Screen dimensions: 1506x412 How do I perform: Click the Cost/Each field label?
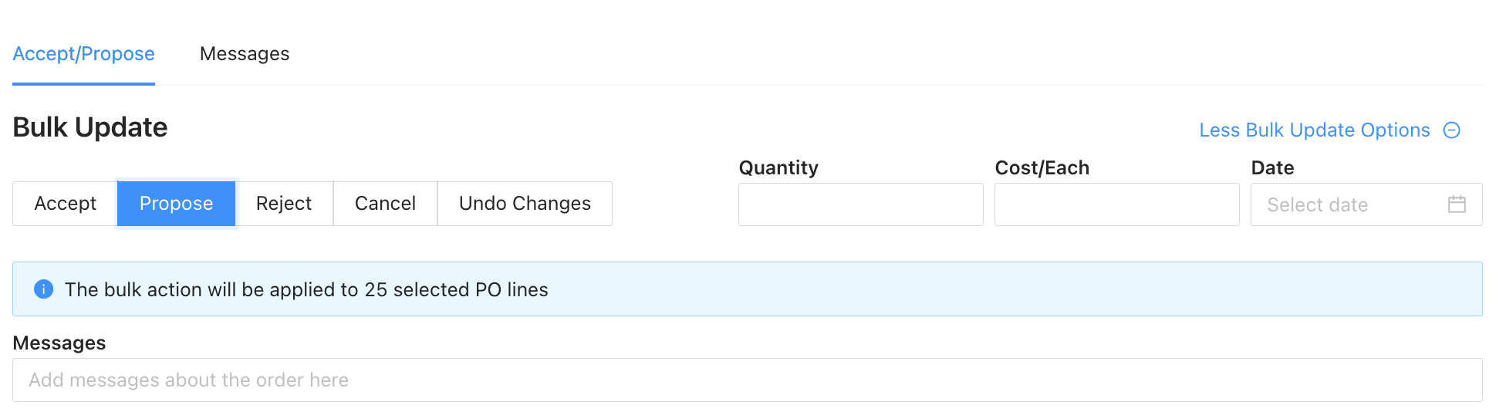point(1042,167)
